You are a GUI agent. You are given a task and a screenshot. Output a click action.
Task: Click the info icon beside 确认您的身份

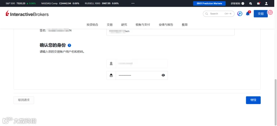(x=70, y=45)
